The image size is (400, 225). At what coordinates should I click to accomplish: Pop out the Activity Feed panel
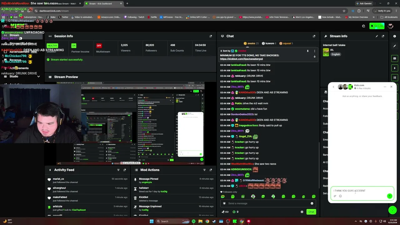[x=125, y=170]
